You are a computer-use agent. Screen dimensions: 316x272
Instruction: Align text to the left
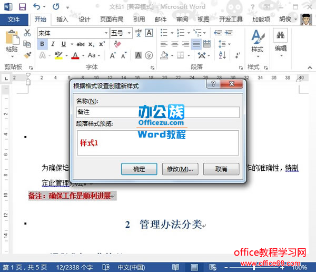click(164, 44)
